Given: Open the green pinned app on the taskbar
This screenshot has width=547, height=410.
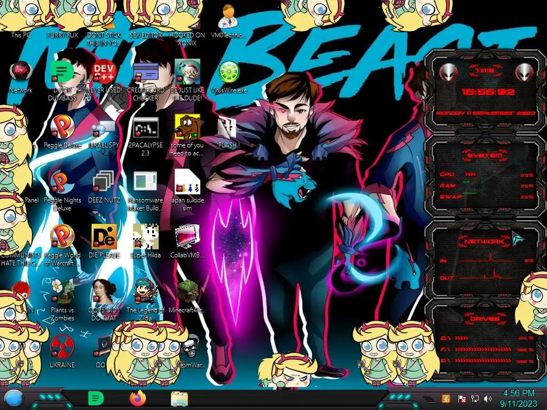Looking at the screenshot, I should 96,398.
